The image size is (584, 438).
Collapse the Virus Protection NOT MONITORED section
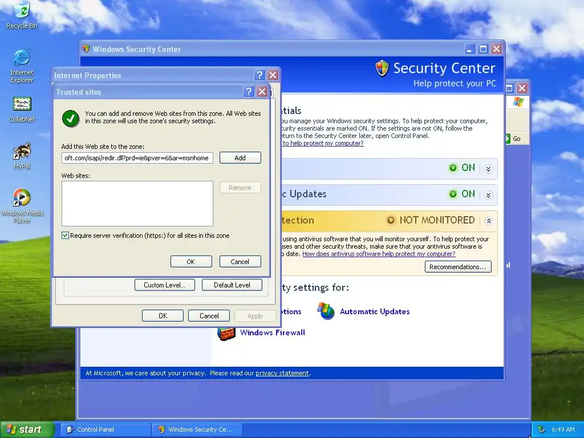coord(489,221)
